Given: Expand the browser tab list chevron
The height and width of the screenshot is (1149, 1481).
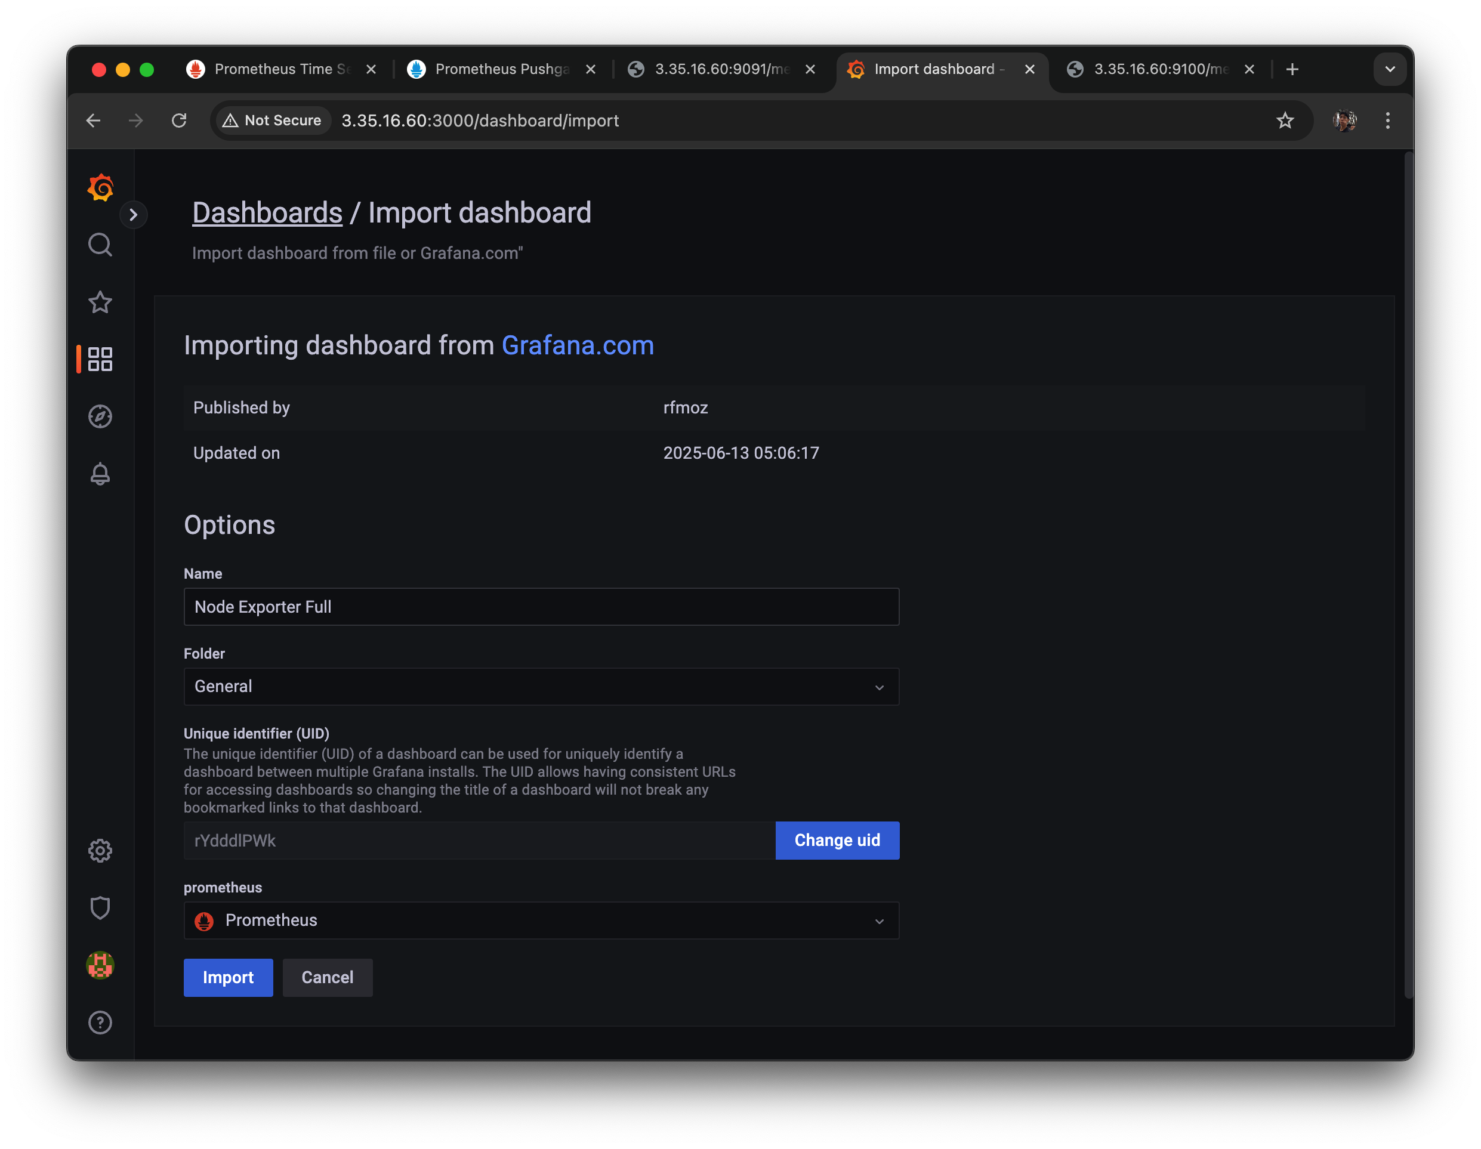Looking at the screenshot, I should click(1390, 69).
